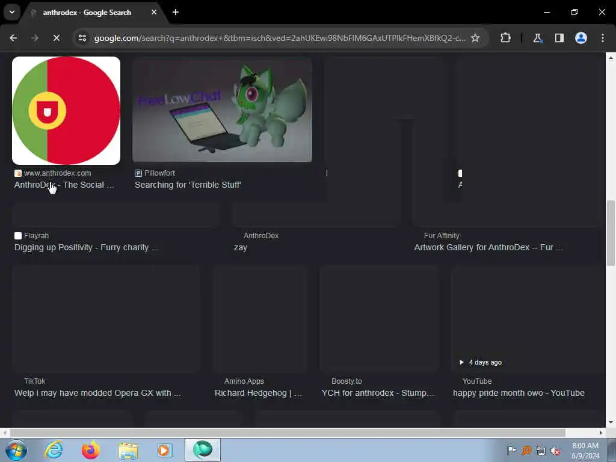Click 'AnthroDex - The Social ...' title
This screenshot has height=462, width=616.
[x=64, y=185]
